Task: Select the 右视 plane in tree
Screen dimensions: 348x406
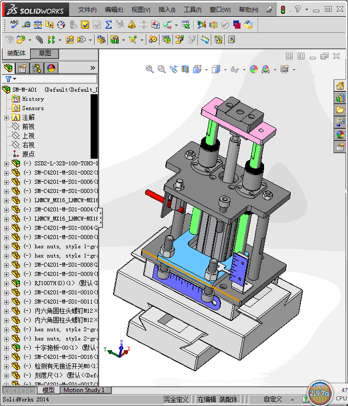Action: 28,145
